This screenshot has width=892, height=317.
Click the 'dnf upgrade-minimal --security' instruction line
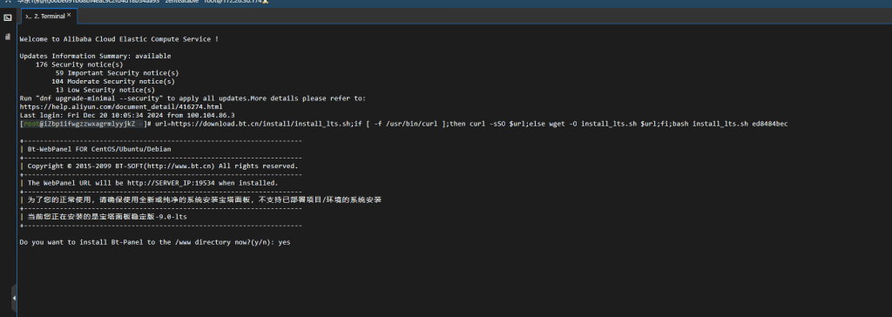[x=193, y=98]
